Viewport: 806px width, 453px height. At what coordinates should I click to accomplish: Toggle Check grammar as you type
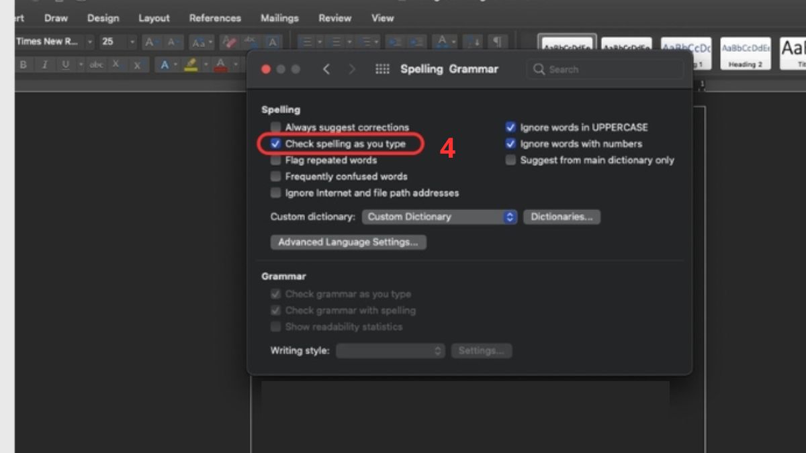(x=275, y=294)
